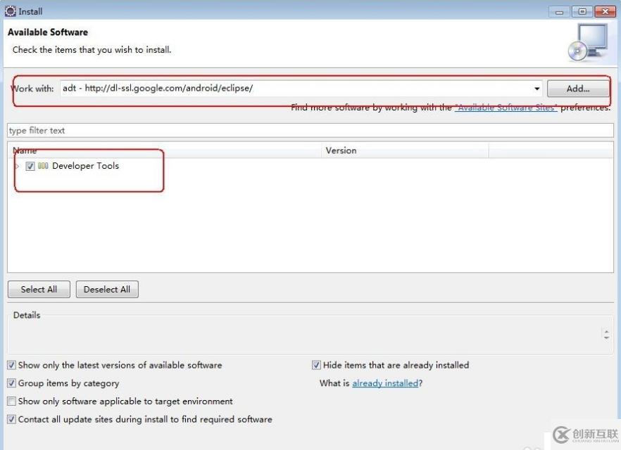The width and height of the screenshot is (621, 450).
Task: Toggle Group items by category checkbox
Action: [12, 384]
